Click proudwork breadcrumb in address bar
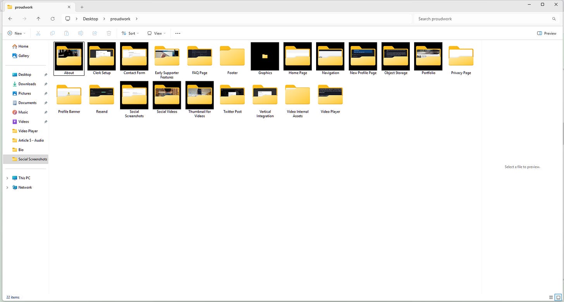Screen dimensions: 564x302 pos(120,19)
